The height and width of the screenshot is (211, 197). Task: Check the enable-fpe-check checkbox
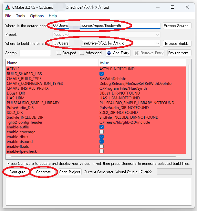(x=101, y=151)
